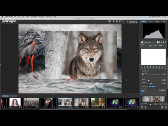Switch to the HSL tab

150,21
